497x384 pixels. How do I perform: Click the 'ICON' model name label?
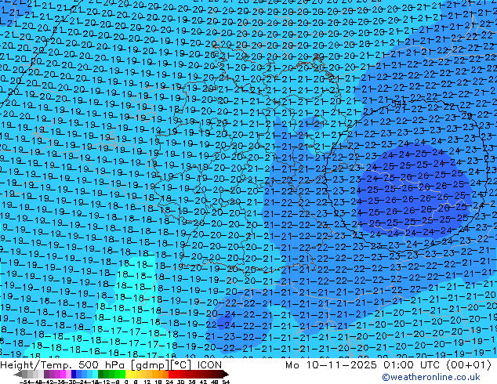[x=209, y=365]
